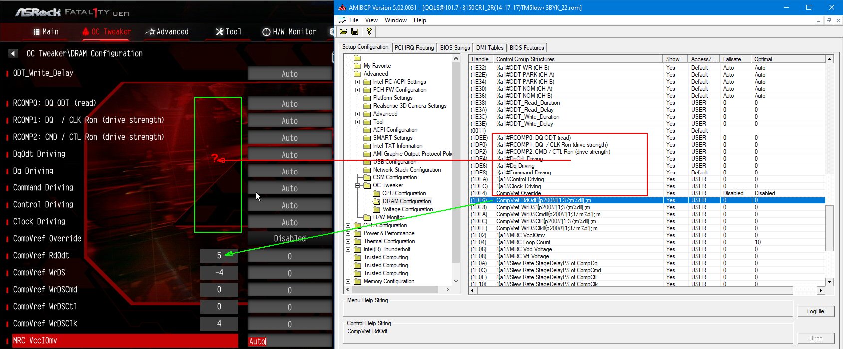Click the tree panel vertical scrollbar down arrow

[x=456, y=281]
